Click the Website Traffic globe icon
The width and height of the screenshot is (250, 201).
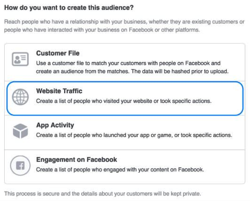point(20,97)
